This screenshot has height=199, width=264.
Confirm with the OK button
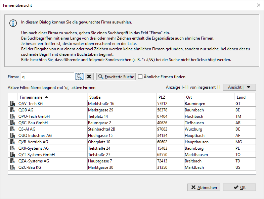coord(239,187)
